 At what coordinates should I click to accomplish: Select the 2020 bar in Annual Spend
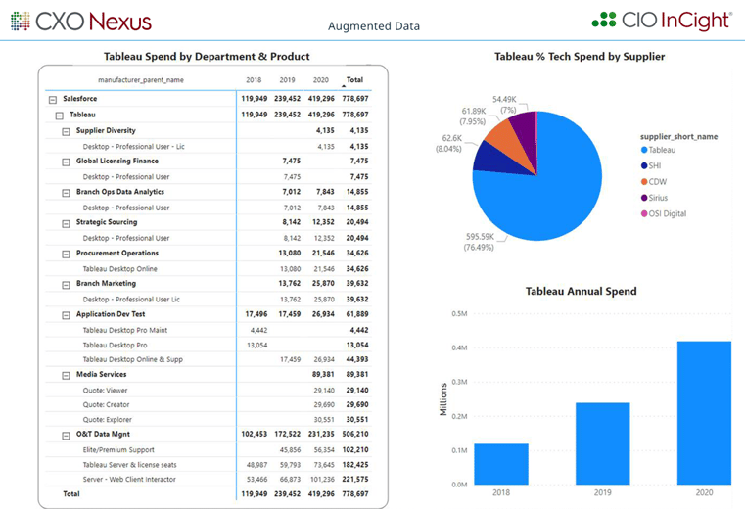point(705,412)
